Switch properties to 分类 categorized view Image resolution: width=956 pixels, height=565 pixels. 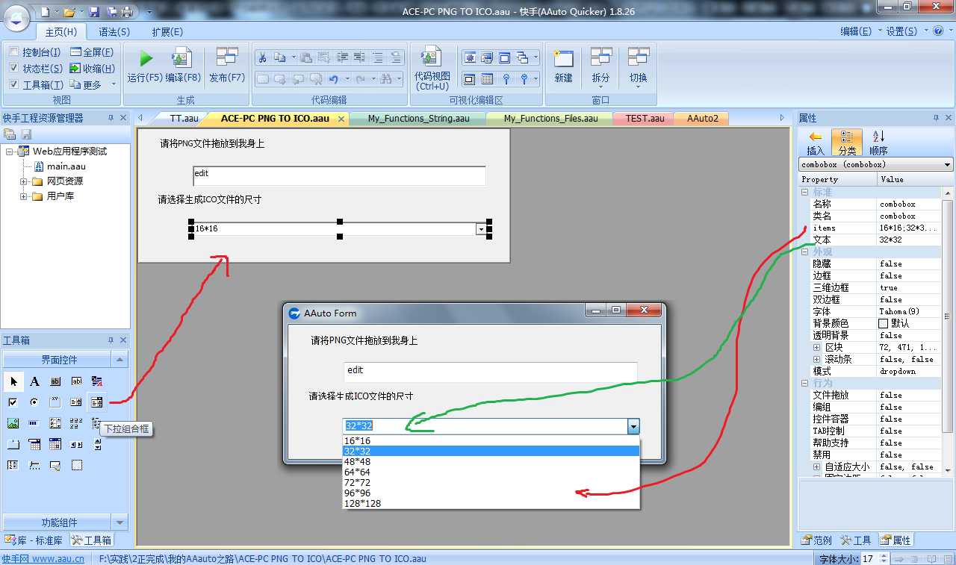coord(847,141)
